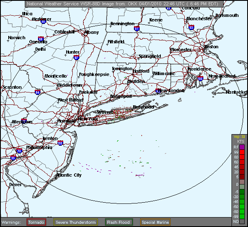Click the bright red 99 KTS swatch
Viewport: 248px width, 227px height.
(x=242, y=152)
